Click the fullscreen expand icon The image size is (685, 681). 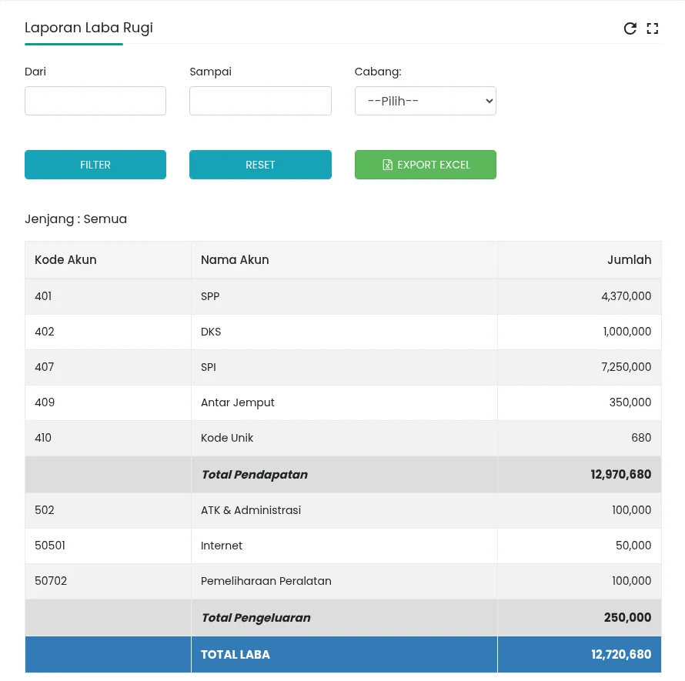click(x=652, y=28)
